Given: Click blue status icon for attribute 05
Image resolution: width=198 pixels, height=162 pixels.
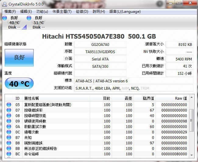Looking at the screenshot, I should click(9, 105).
